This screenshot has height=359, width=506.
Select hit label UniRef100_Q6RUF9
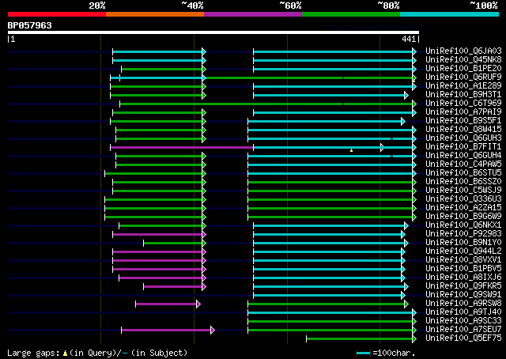[463, 77]
